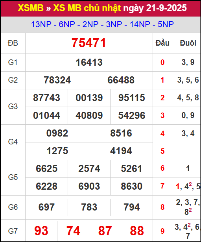Click the red G7 number 88
The image size is (201, 242).
(137, 231)
